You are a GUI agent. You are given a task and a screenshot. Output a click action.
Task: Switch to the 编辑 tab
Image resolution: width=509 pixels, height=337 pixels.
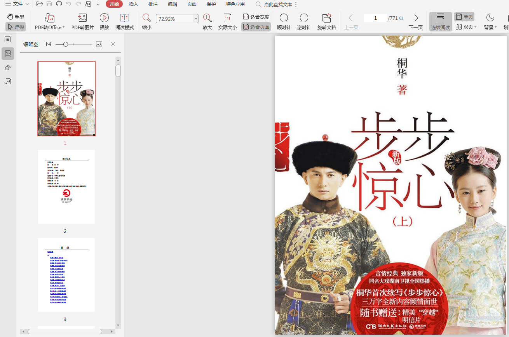click(x=173, y=4)
